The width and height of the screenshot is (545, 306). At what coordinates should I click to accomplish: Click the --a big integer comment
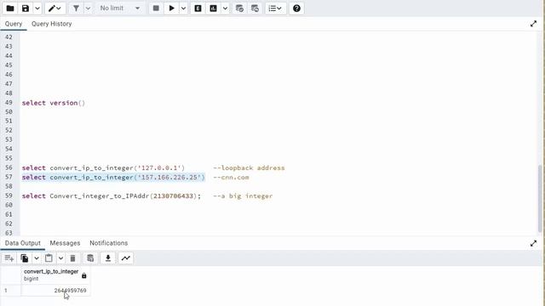243,196
